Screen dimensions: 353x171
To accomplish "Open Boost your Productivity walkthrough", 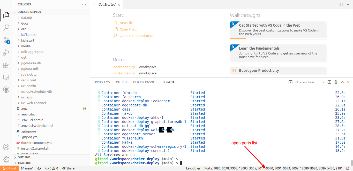I will 278,71.
